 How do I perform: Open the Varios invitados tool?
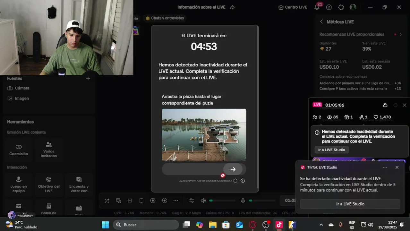49,150
